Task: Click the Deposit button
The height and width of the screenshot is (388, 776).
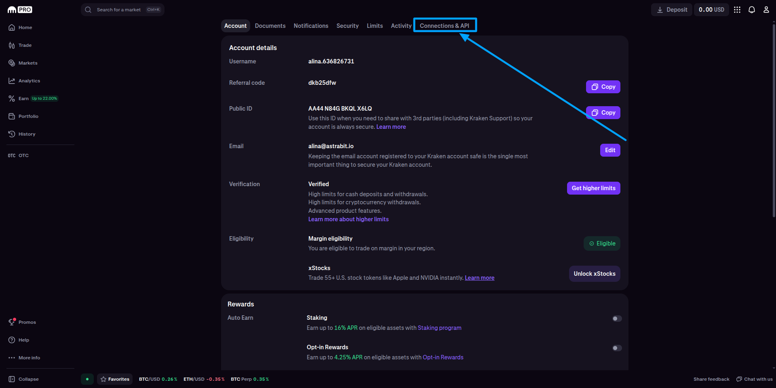Action: point(672,10)
